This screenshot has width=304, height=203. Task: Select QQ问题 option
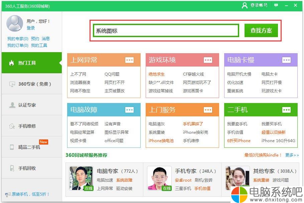pos(112,74)
